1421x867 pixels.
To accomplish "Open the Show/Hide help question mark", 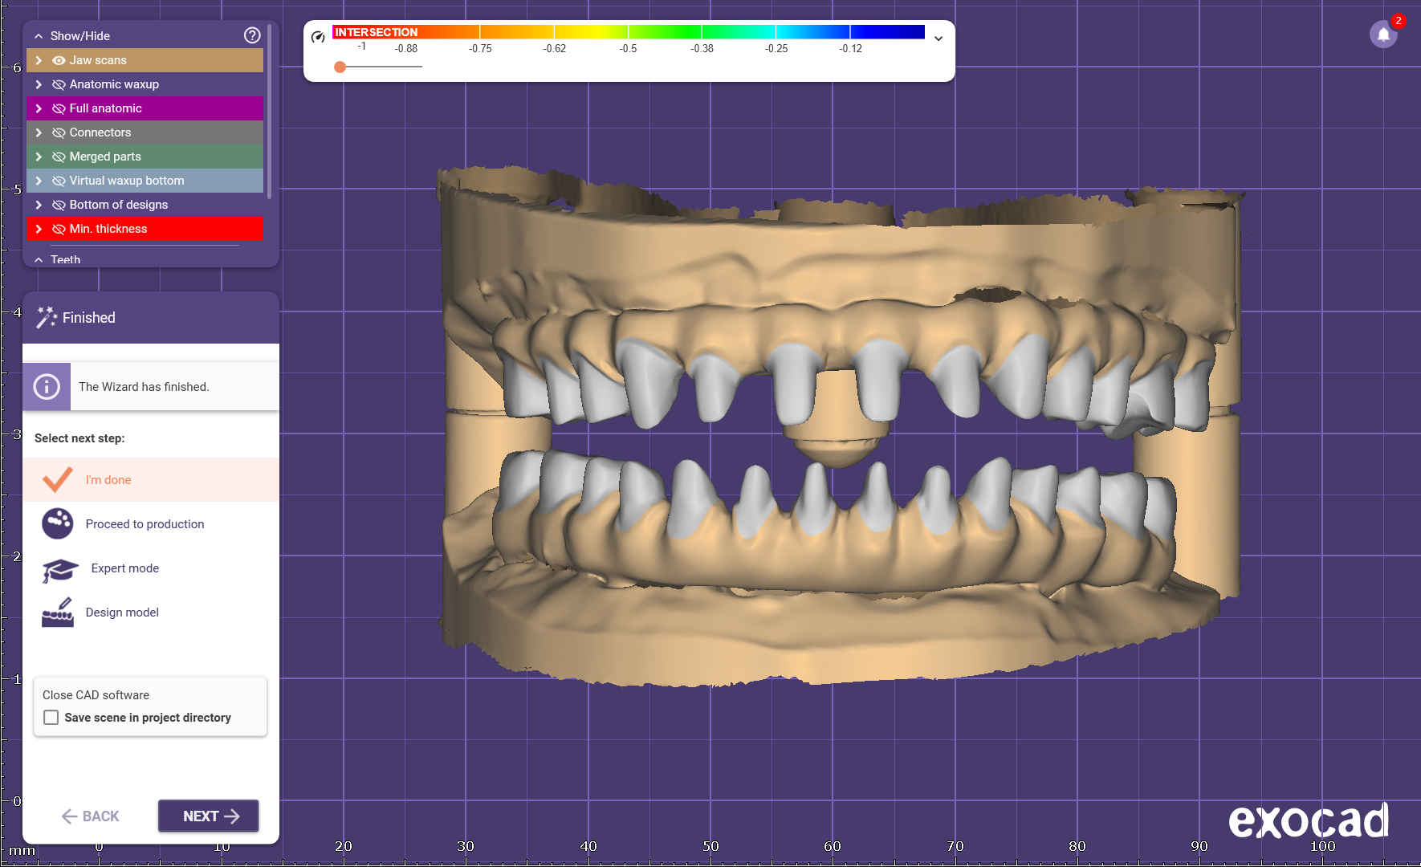I will tap(252, 35).
